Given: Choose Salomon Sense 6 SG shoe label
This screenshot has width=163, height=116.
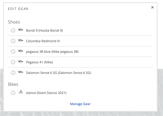Looking at the screenshot, I should pyautogui.click(x=58, y=73).
